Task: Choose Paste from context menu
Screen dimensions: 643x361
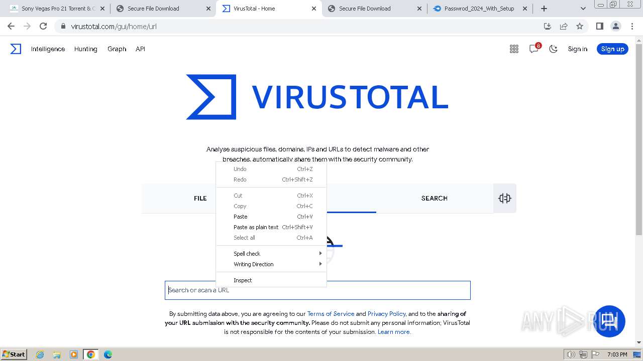Action: 271,217
